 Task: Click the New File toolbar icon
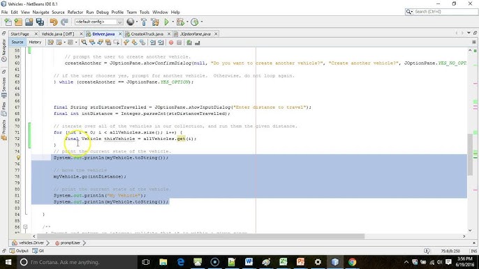(8, 22)
